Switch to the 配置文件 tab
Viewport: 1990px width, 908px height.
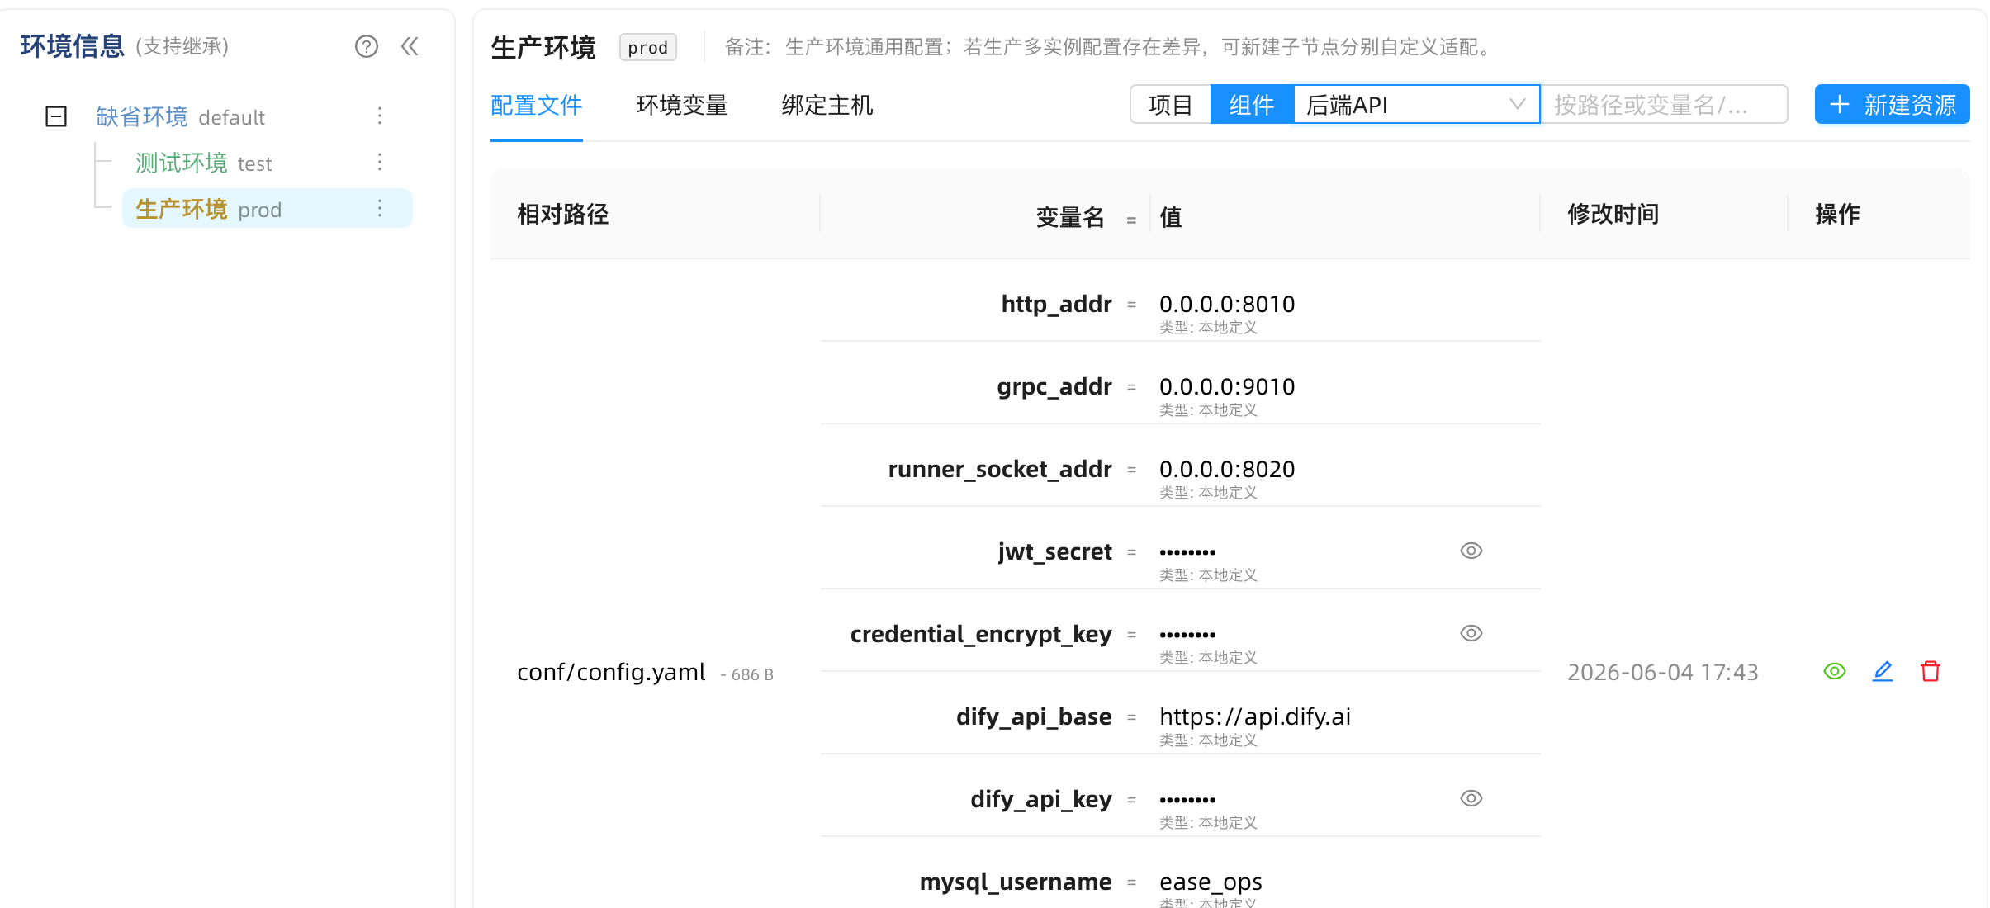pos(537,106)
